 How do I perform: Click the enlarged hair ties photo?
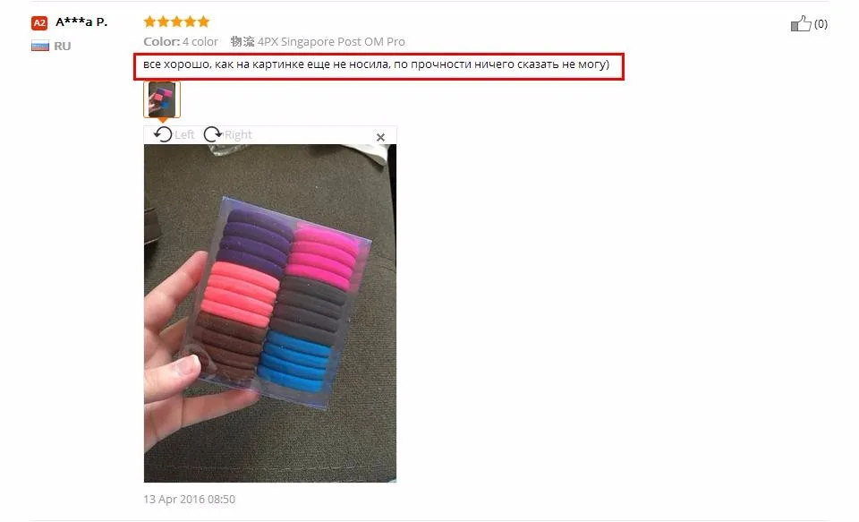[270, 313]
